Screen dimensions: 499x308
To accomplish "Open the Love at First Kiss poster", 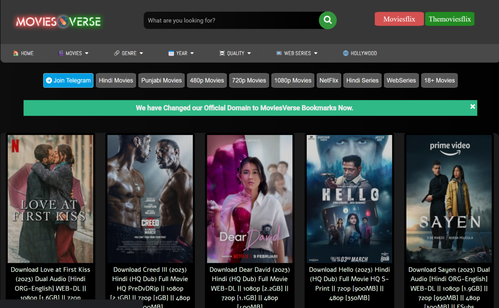I will coord(50,199).
